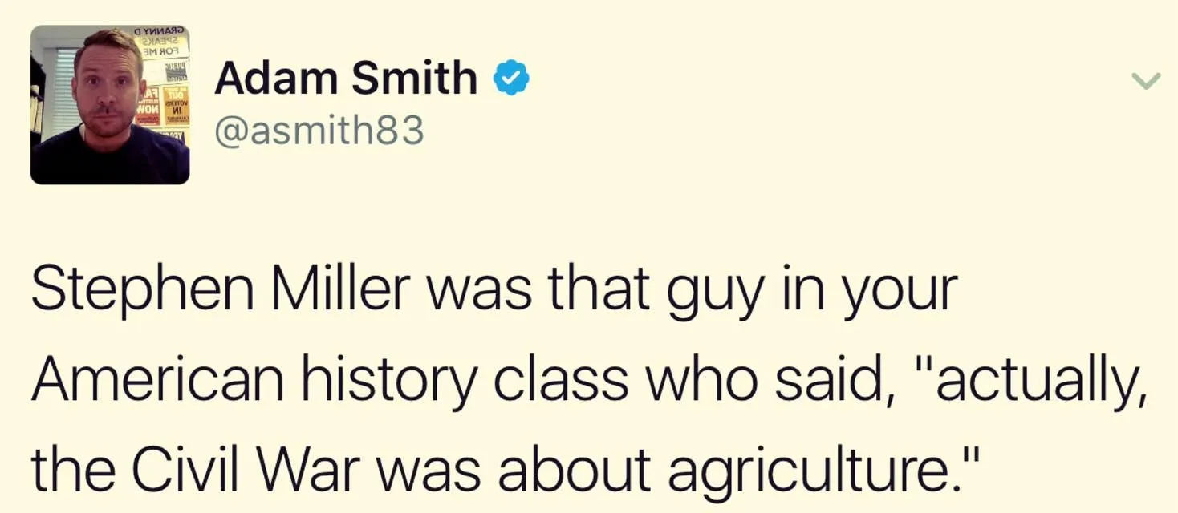The image size is (1178, 513).
Task: Click the display name Adam Smith
Action: (346, 78)
